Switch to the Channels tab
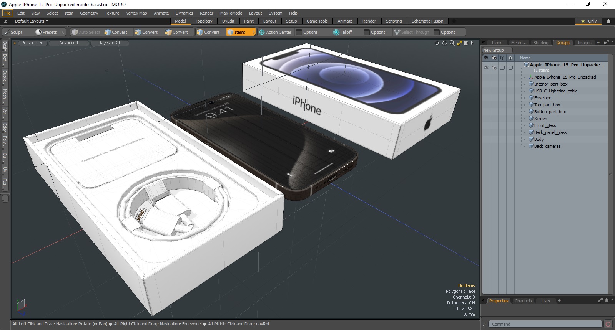This screenshot has height=330, width=615. click(523, 301)
